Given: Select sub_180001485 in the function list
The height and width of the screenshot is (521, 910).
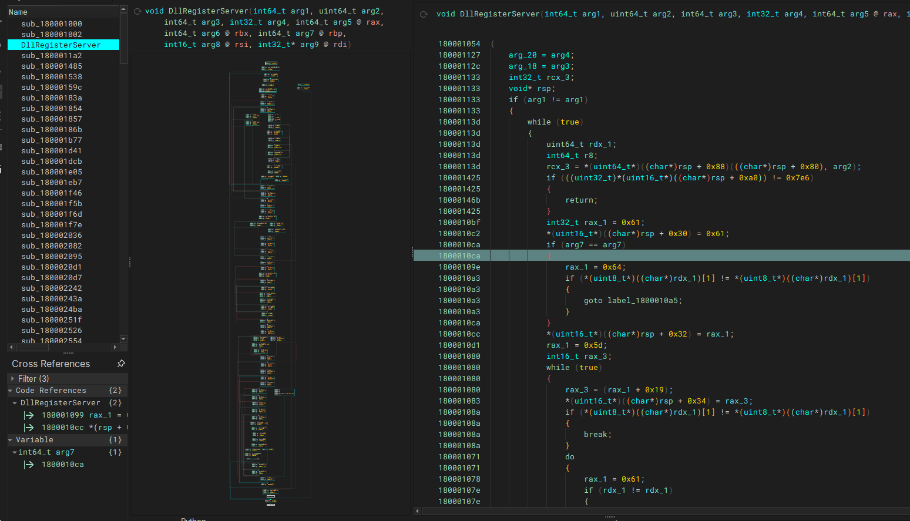Looking at the screenshot, I should [x=63, y=66].
